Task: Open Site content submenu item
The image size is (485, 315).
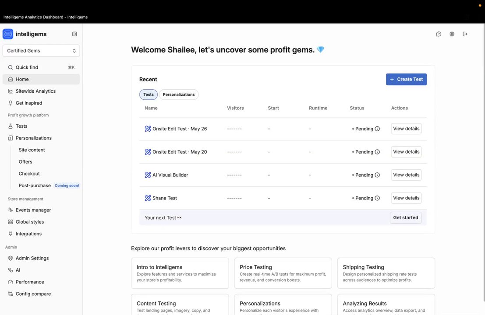Action: click(32, 150)
